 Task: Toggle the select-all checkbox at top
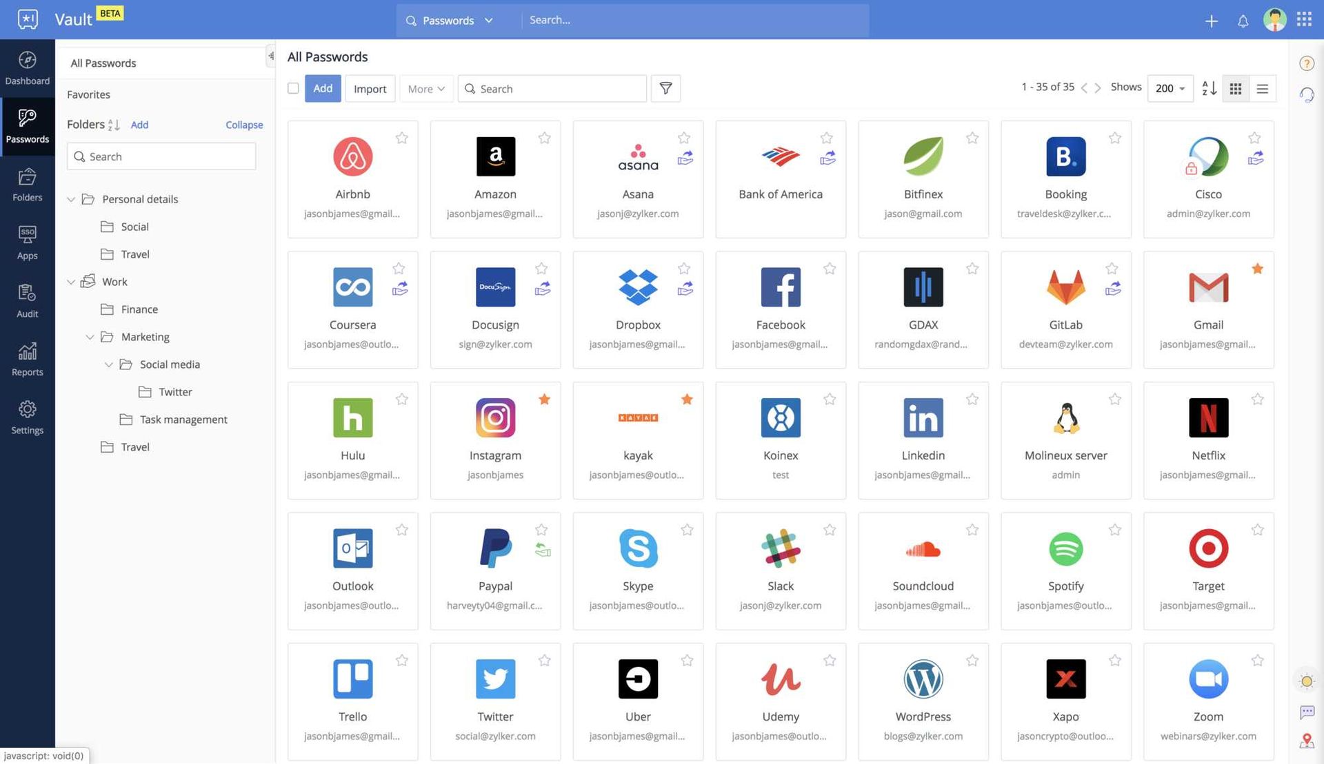click(292, 87)
